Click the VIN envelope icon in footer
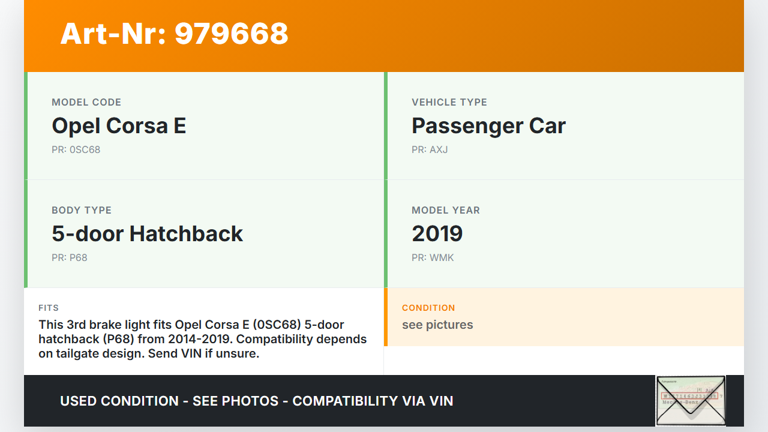The image size is (768, 432). coord(691,401)
